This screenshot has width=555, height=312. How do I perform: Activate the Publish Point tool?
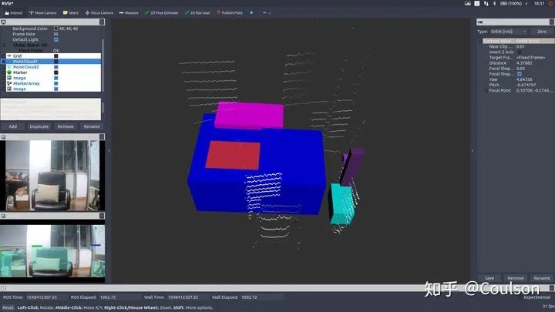(x=230, y=13)
